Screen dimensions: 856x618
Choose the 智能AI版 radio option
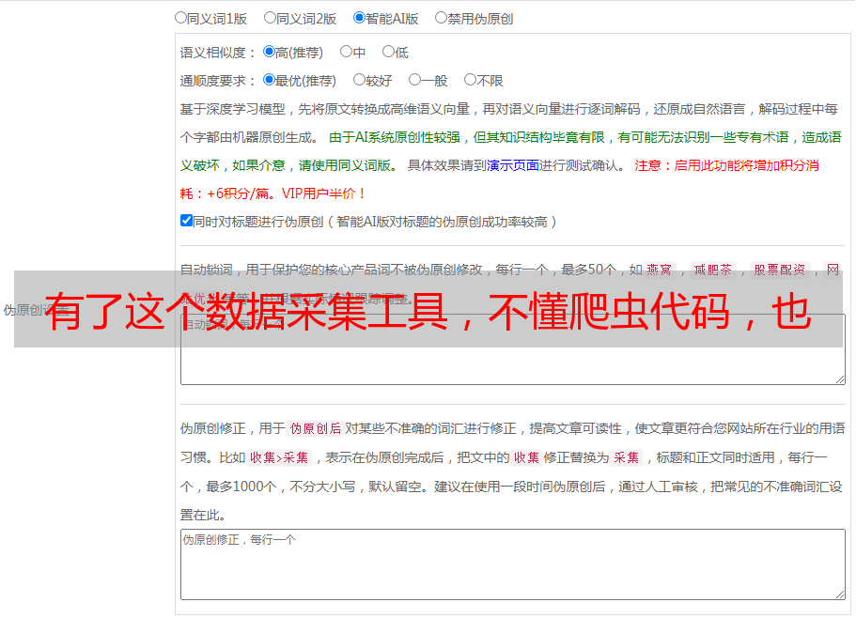[x=359, y=18]
